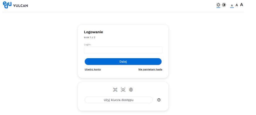
Task: Click the fingerprint icon
Action: click(131, 90)
